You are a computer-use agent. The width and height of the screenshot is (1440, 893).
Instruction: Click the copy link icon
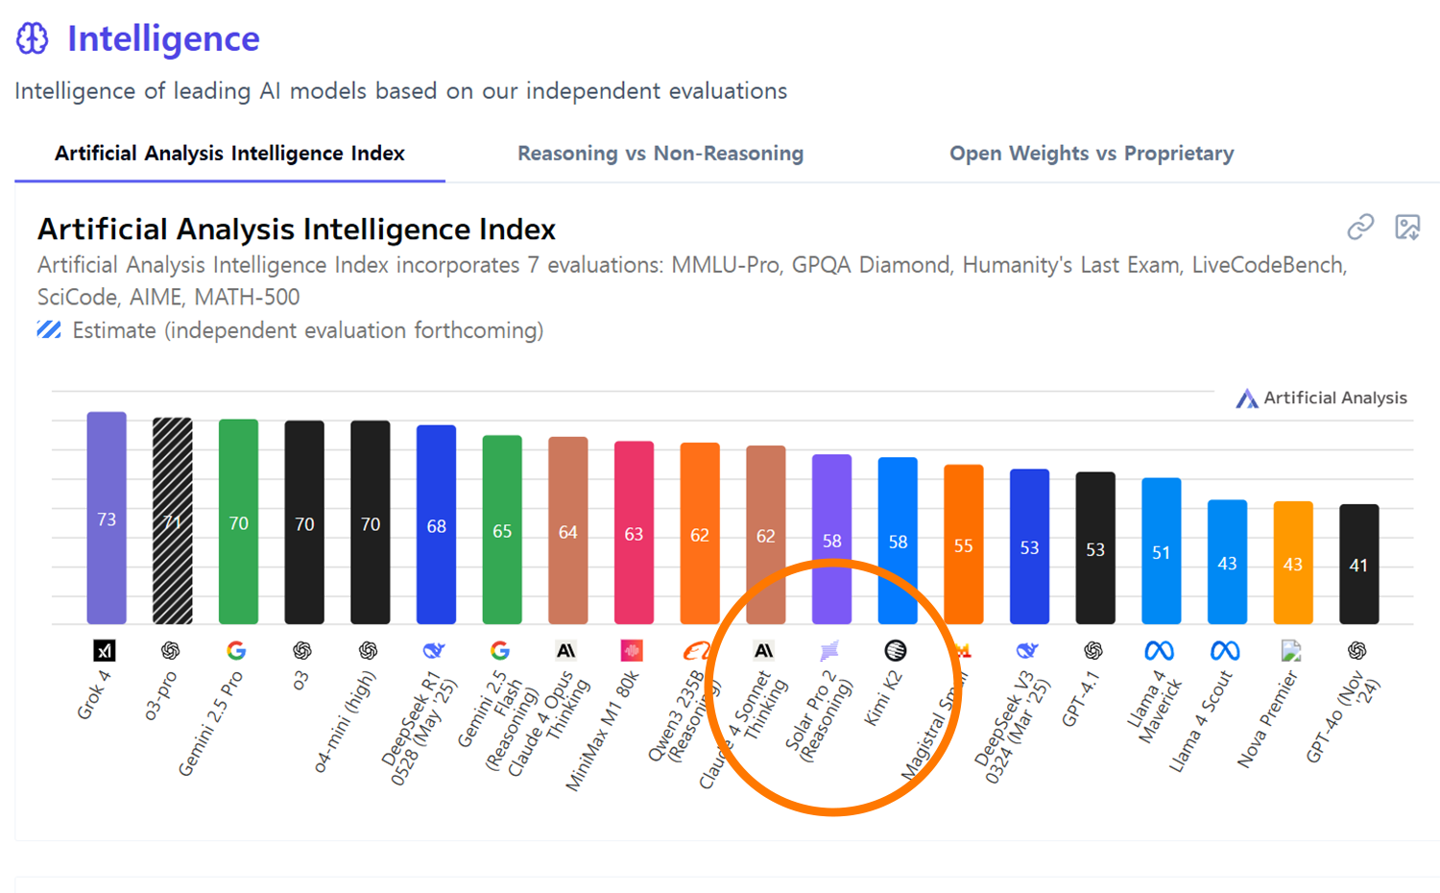pos(1360,228)
